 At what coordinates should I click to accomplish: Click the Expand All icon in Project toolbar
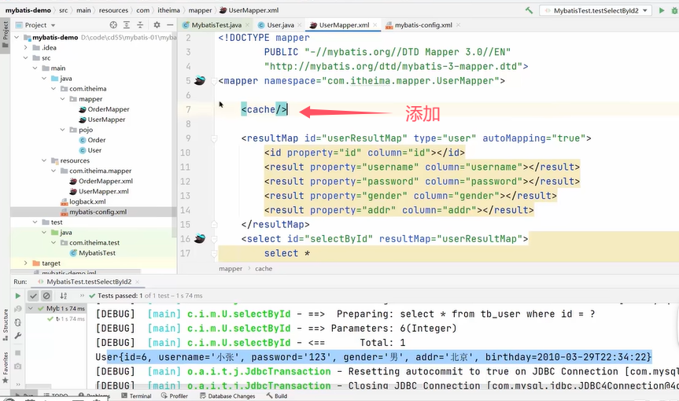point(127,25)
